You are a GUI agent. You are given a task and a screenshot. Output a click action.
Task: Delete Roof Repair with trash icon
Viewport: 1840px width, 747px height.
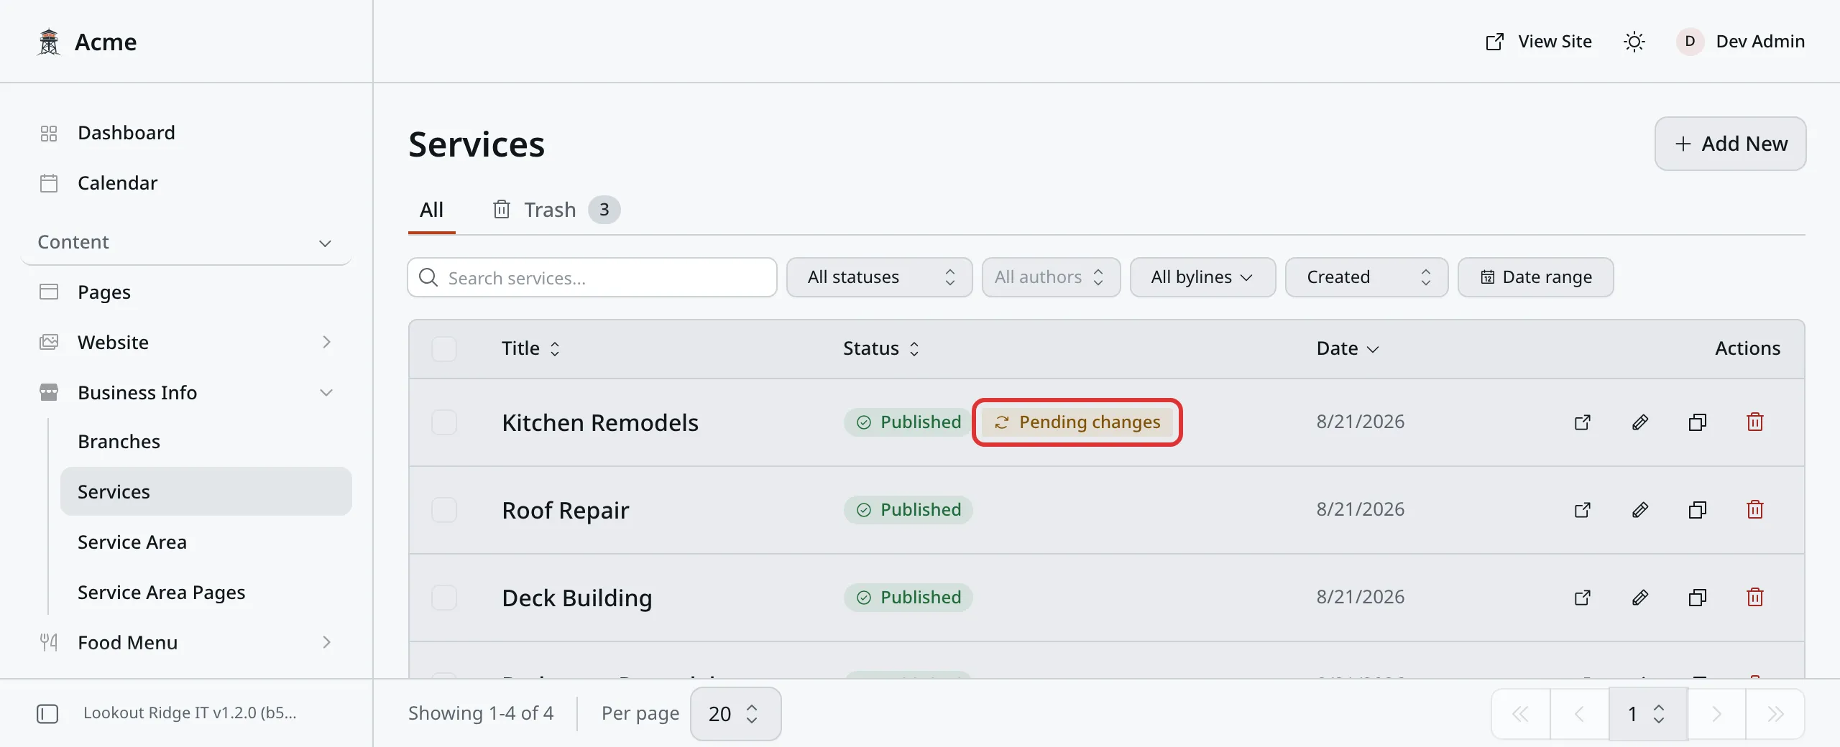(x=1755, y=510)
